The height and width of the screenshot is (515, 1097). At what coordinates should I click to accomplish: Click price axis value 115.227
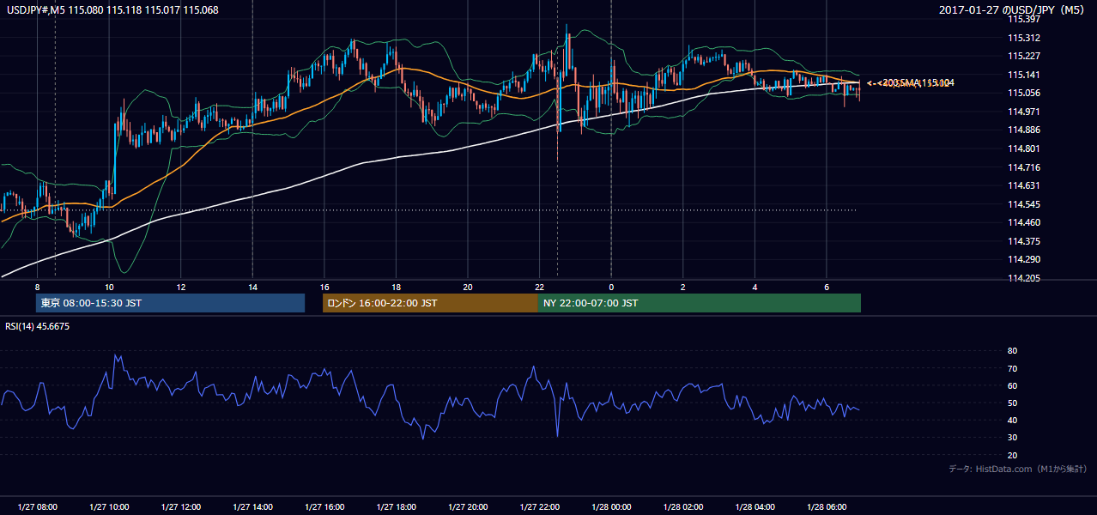tap(1024, 57)
